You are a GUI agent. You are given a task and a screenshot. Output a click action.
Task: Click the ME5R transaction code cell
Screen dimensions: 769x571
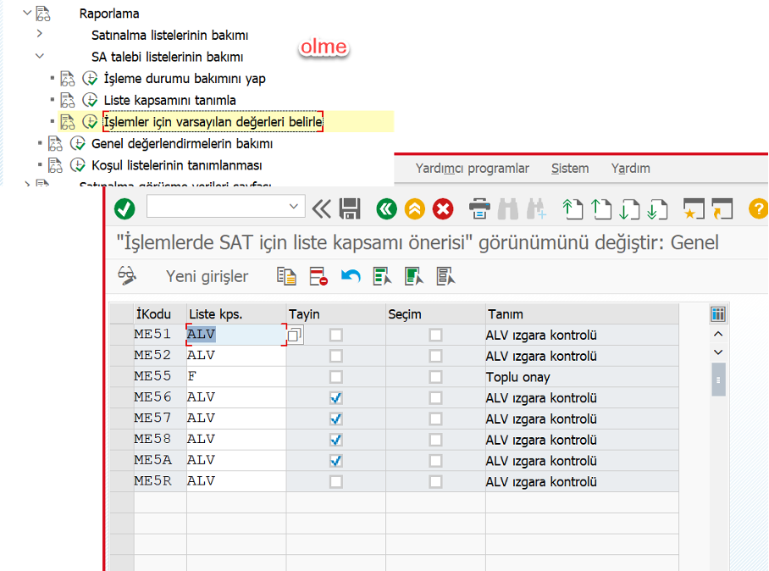click(x=160, y=481)
